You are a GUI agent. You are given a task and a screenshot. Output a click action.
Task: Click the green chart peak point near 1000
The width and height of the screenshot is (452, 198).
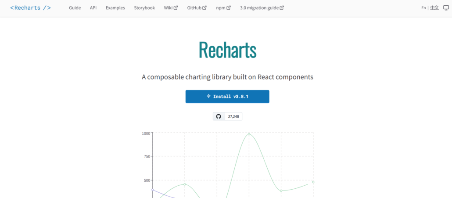pyautogui.click(x=249, y=134)
